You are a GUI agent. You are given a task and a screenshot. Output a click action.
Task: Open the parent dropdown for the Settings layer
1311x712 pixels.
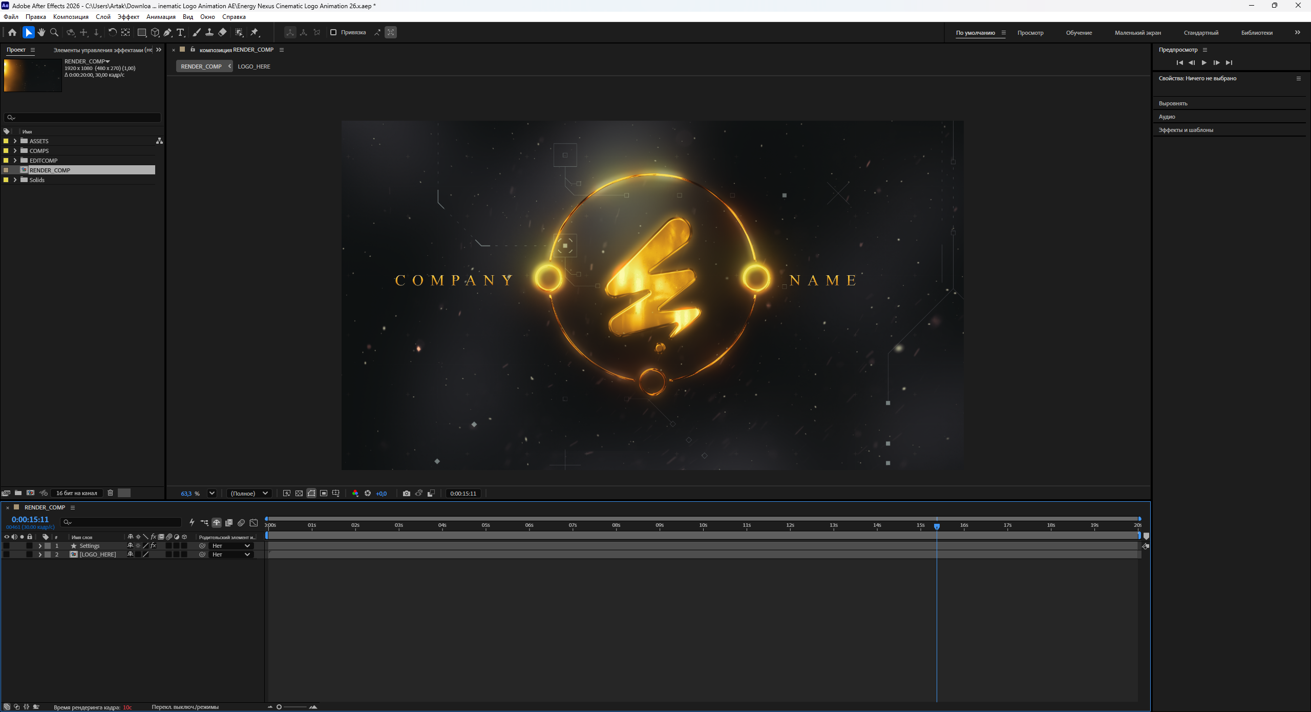[x=231, y=546]
